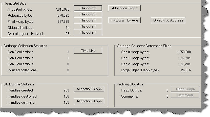Click the Heap Statistics group title

15,3
